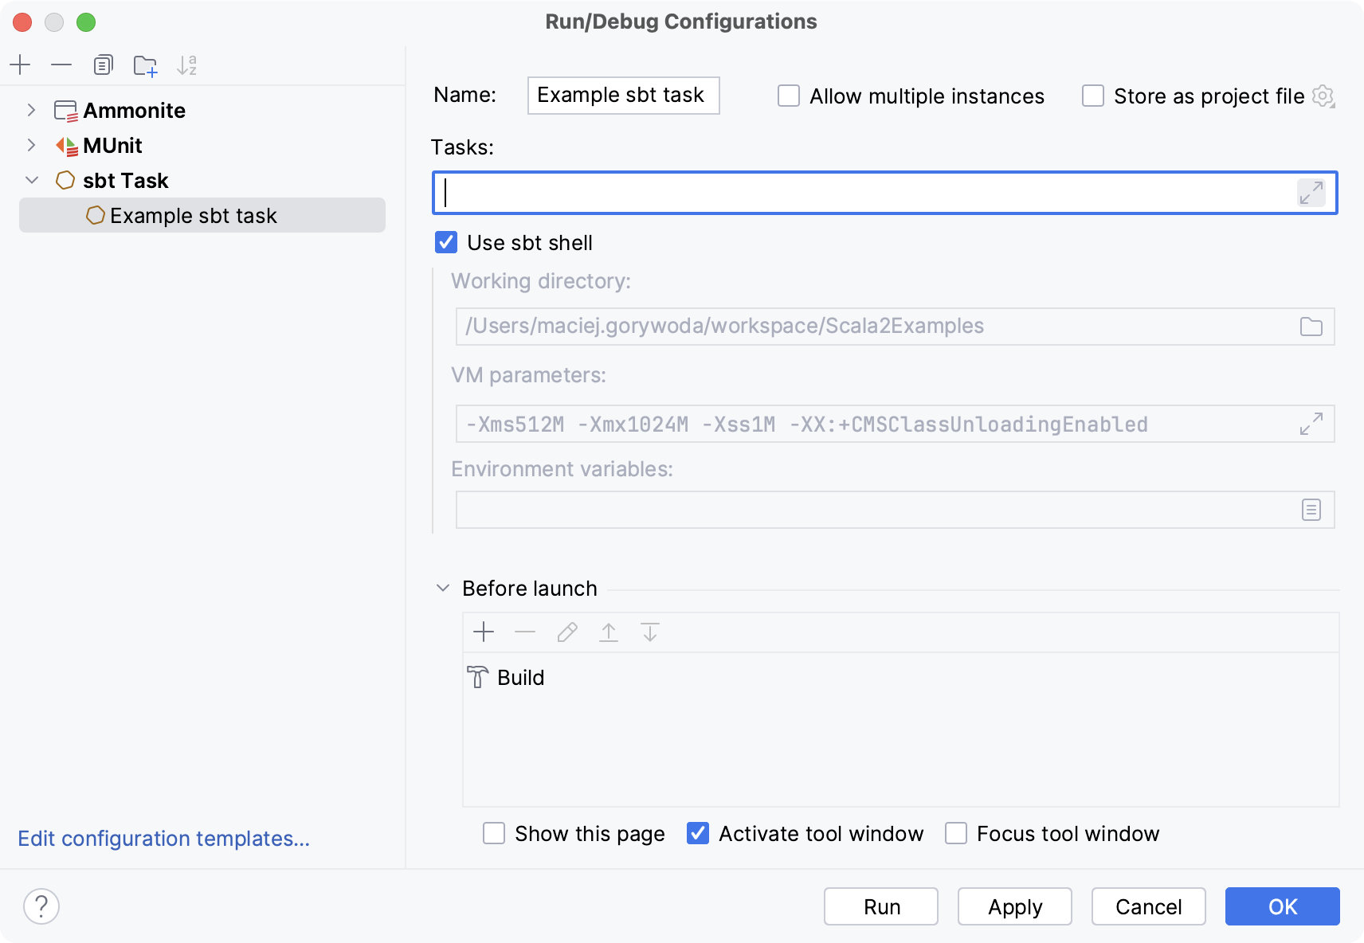Check Focus tool window
The height and width of the screenshot is (943, 1364).
point(956,833)
